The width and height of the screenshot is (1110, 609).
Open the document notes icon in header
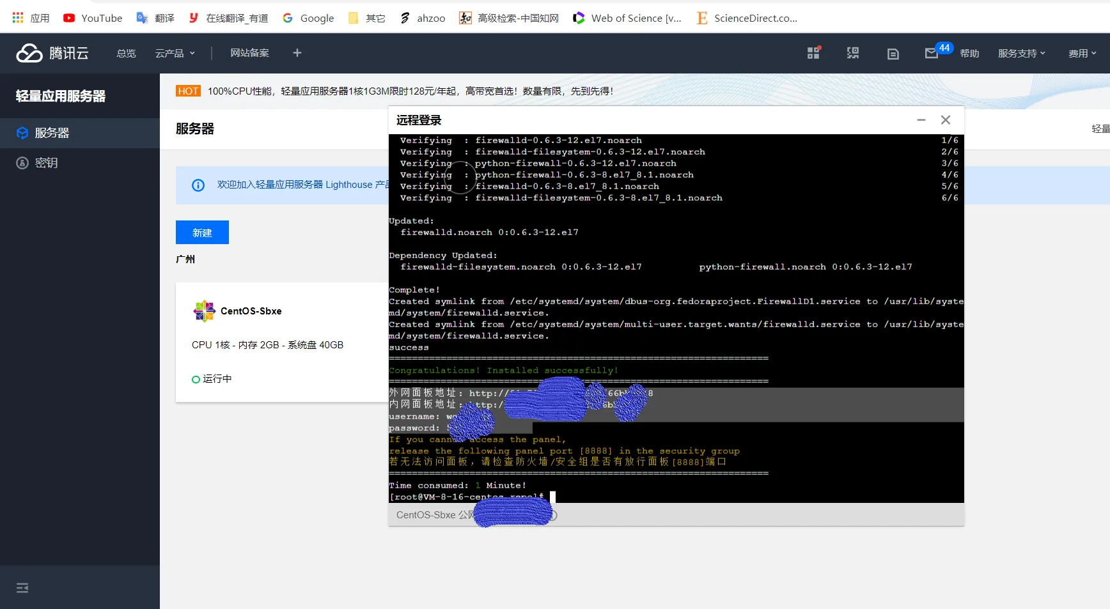[x=893, y=54]
